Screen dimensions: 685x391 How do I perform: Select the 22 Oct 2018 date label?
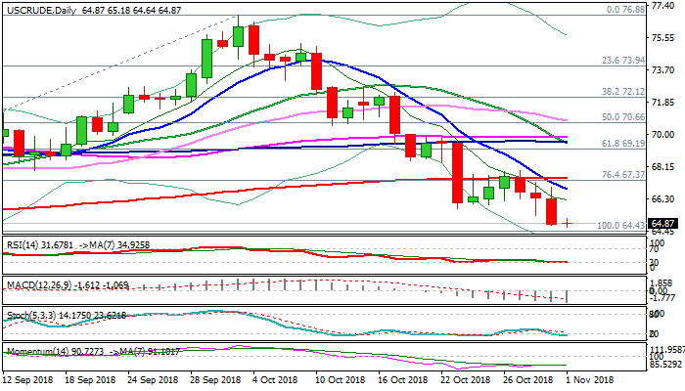(x=458, y=380)
